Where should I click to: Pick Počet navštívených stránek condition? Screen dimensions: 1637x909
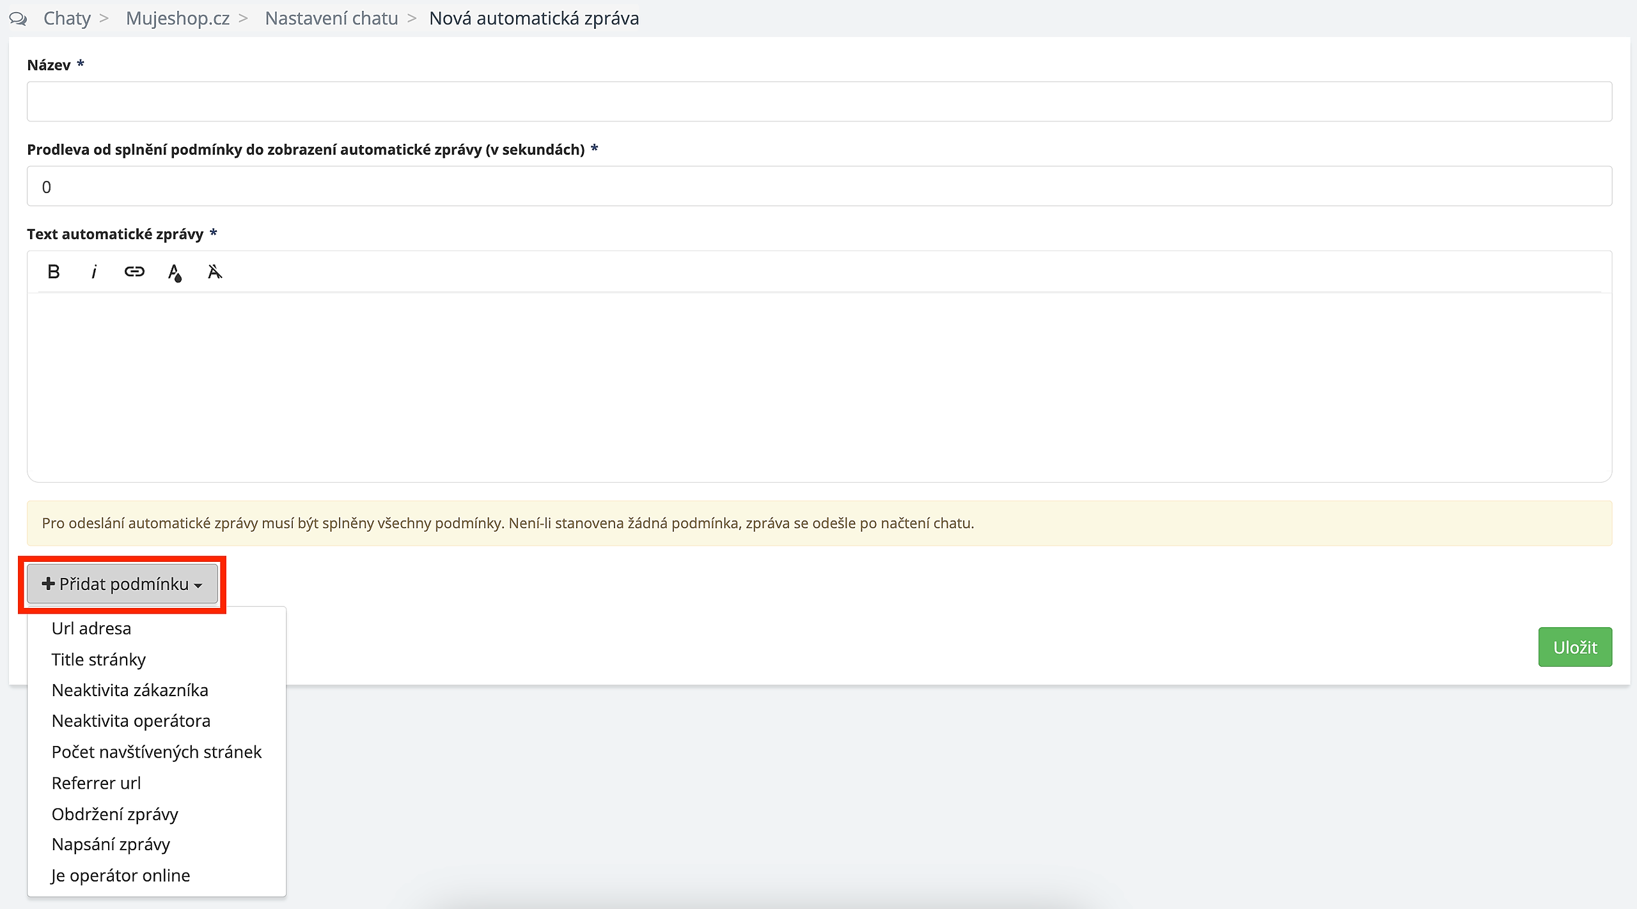(157, 752)
